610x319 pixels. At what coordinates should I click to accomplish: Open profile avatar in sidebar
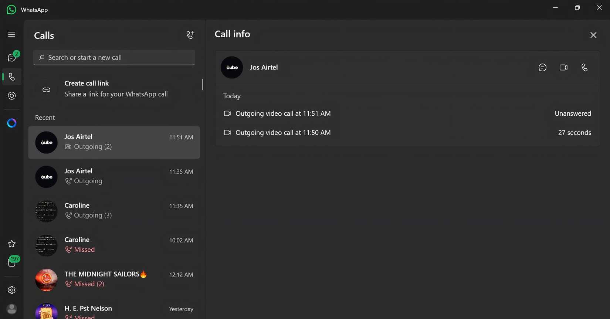12,309
